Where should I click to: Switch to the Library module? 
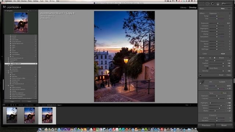tap(183, 7)
